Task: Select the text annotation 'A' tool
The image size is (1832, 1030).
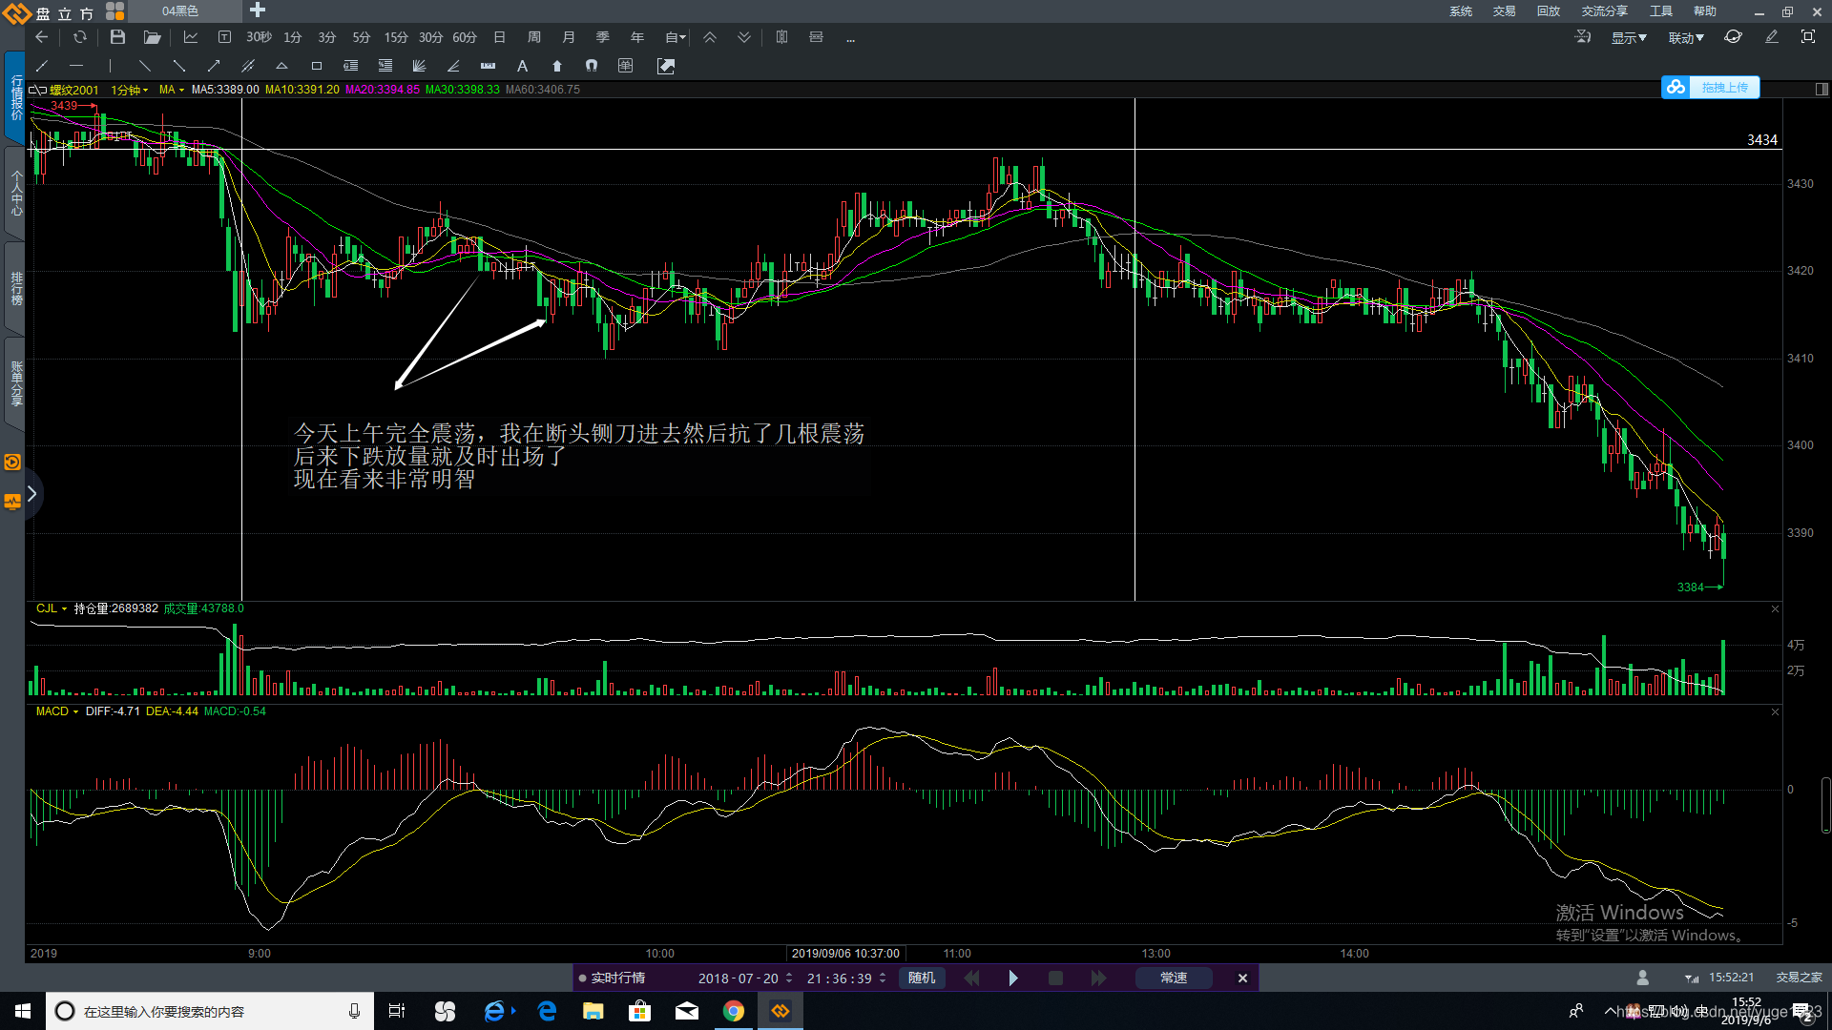Action: pyautogui.click(x=522, y=66)
